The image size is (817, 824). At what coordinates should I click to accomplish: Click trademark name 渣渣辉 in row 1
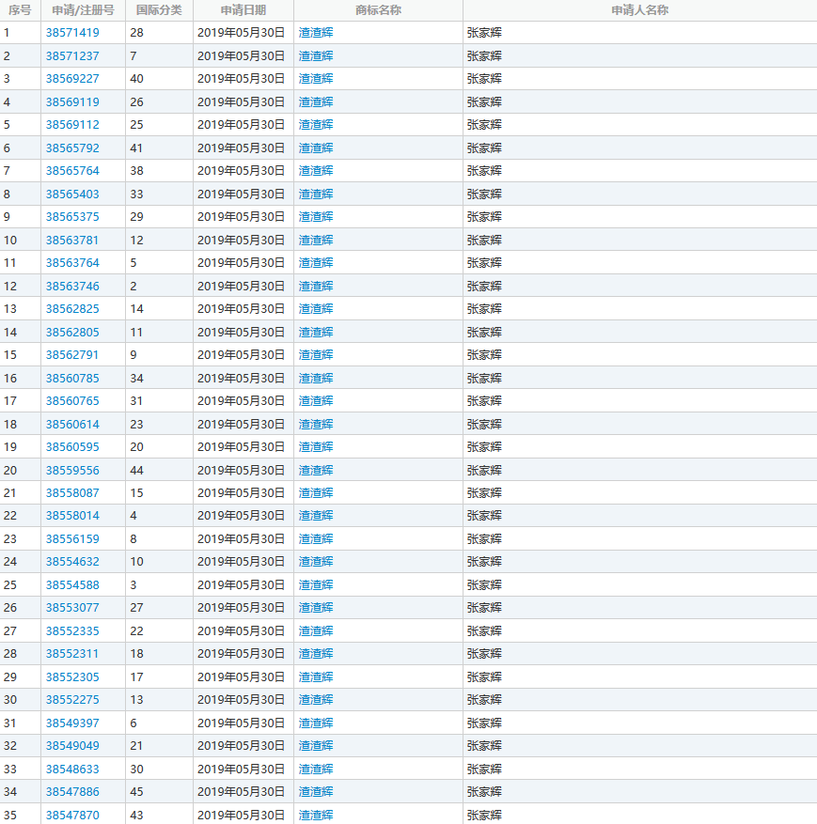tap(316, 33)
